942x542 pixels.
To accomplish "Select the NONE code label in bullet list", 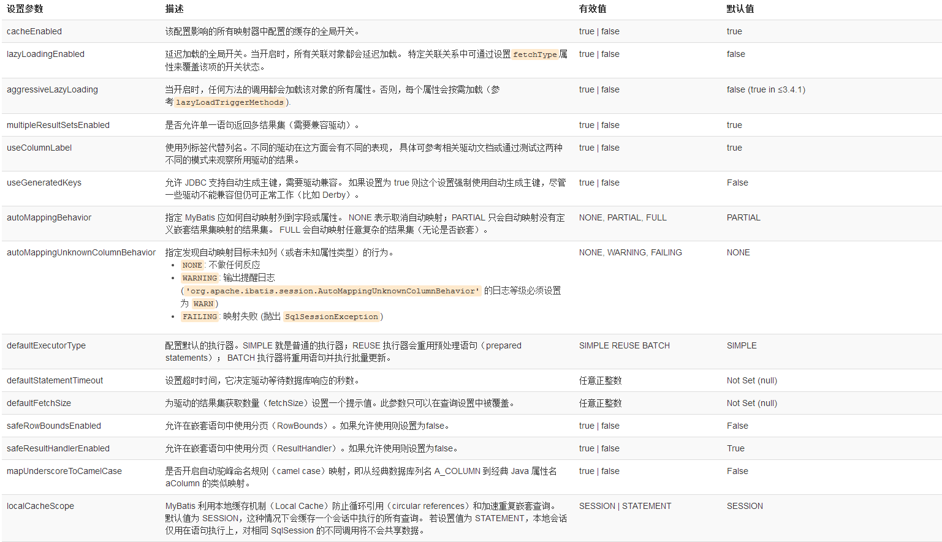I will coord(192,265).
